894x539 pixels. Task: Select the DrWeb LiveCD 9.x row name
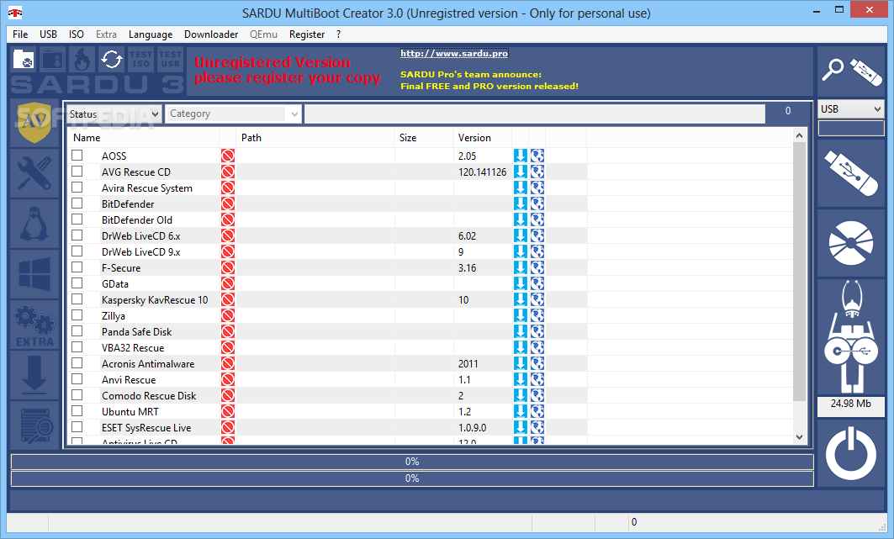[140, 251]
